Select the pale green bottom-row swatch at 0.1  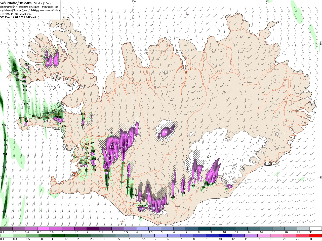coord(6,236)
